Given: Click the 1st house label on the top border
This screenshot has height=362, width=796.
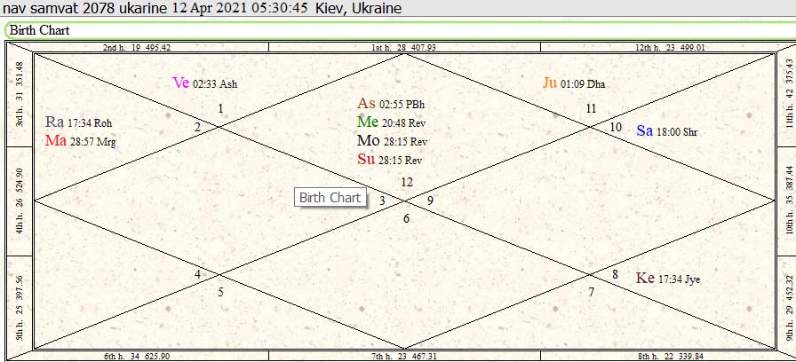Looking at the screenshot, I should click(x=403, y=47).
